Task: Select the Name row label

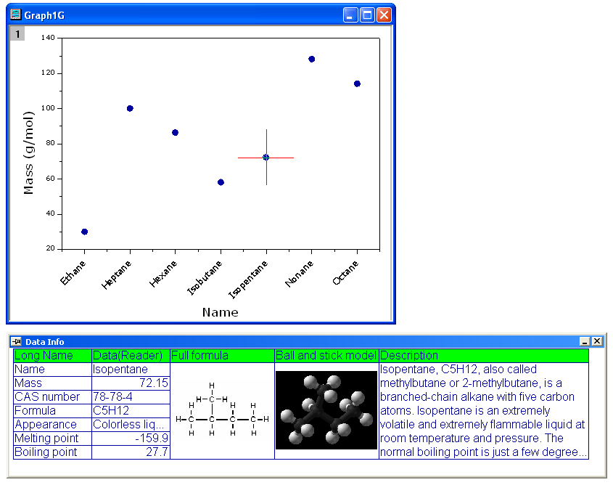Action: click(52, 370)
